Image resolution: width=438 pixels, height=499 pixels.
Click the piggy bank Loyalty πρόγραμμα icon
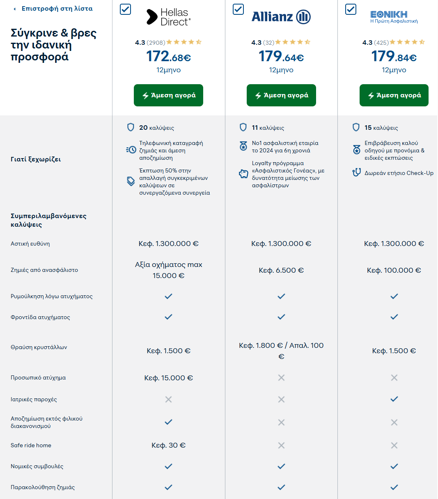pyautogui.click(x=243, y=174)
